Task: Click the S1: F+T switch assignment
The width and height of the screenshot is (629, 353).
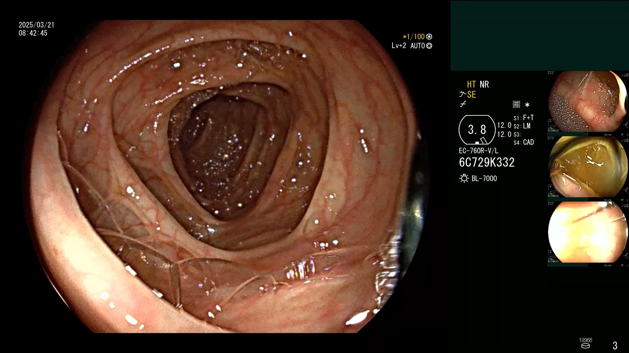Action: (524, 118)
